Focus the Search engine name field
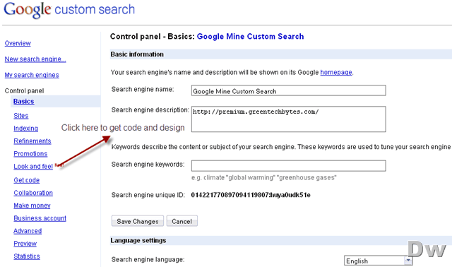452x267 pixels. tap(289, 90)
